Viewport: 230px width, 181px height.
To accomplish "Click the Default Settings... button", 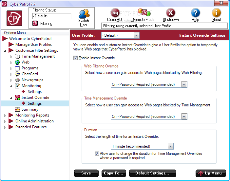I will [152, 173].
